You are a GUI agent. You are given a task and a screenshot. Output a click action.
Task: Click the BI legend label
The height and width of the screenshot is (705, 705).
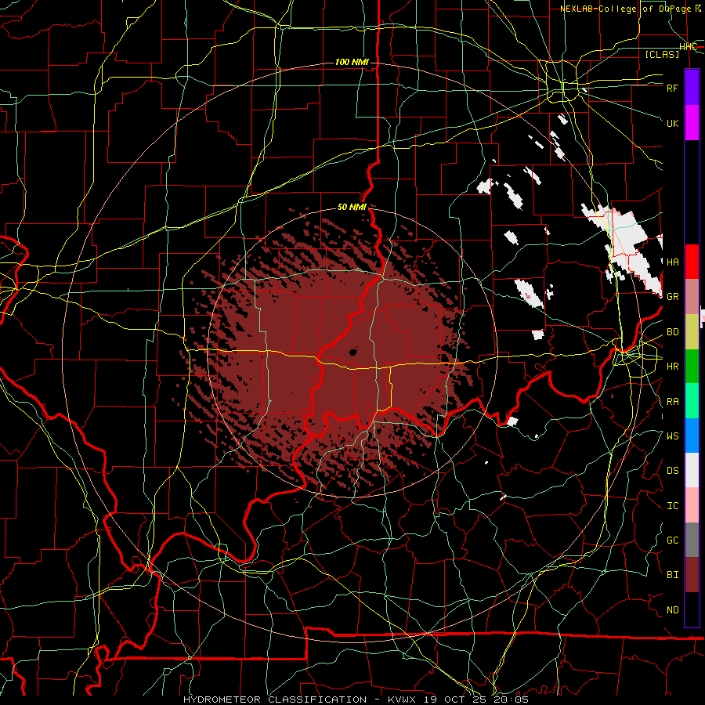(672, 575)
